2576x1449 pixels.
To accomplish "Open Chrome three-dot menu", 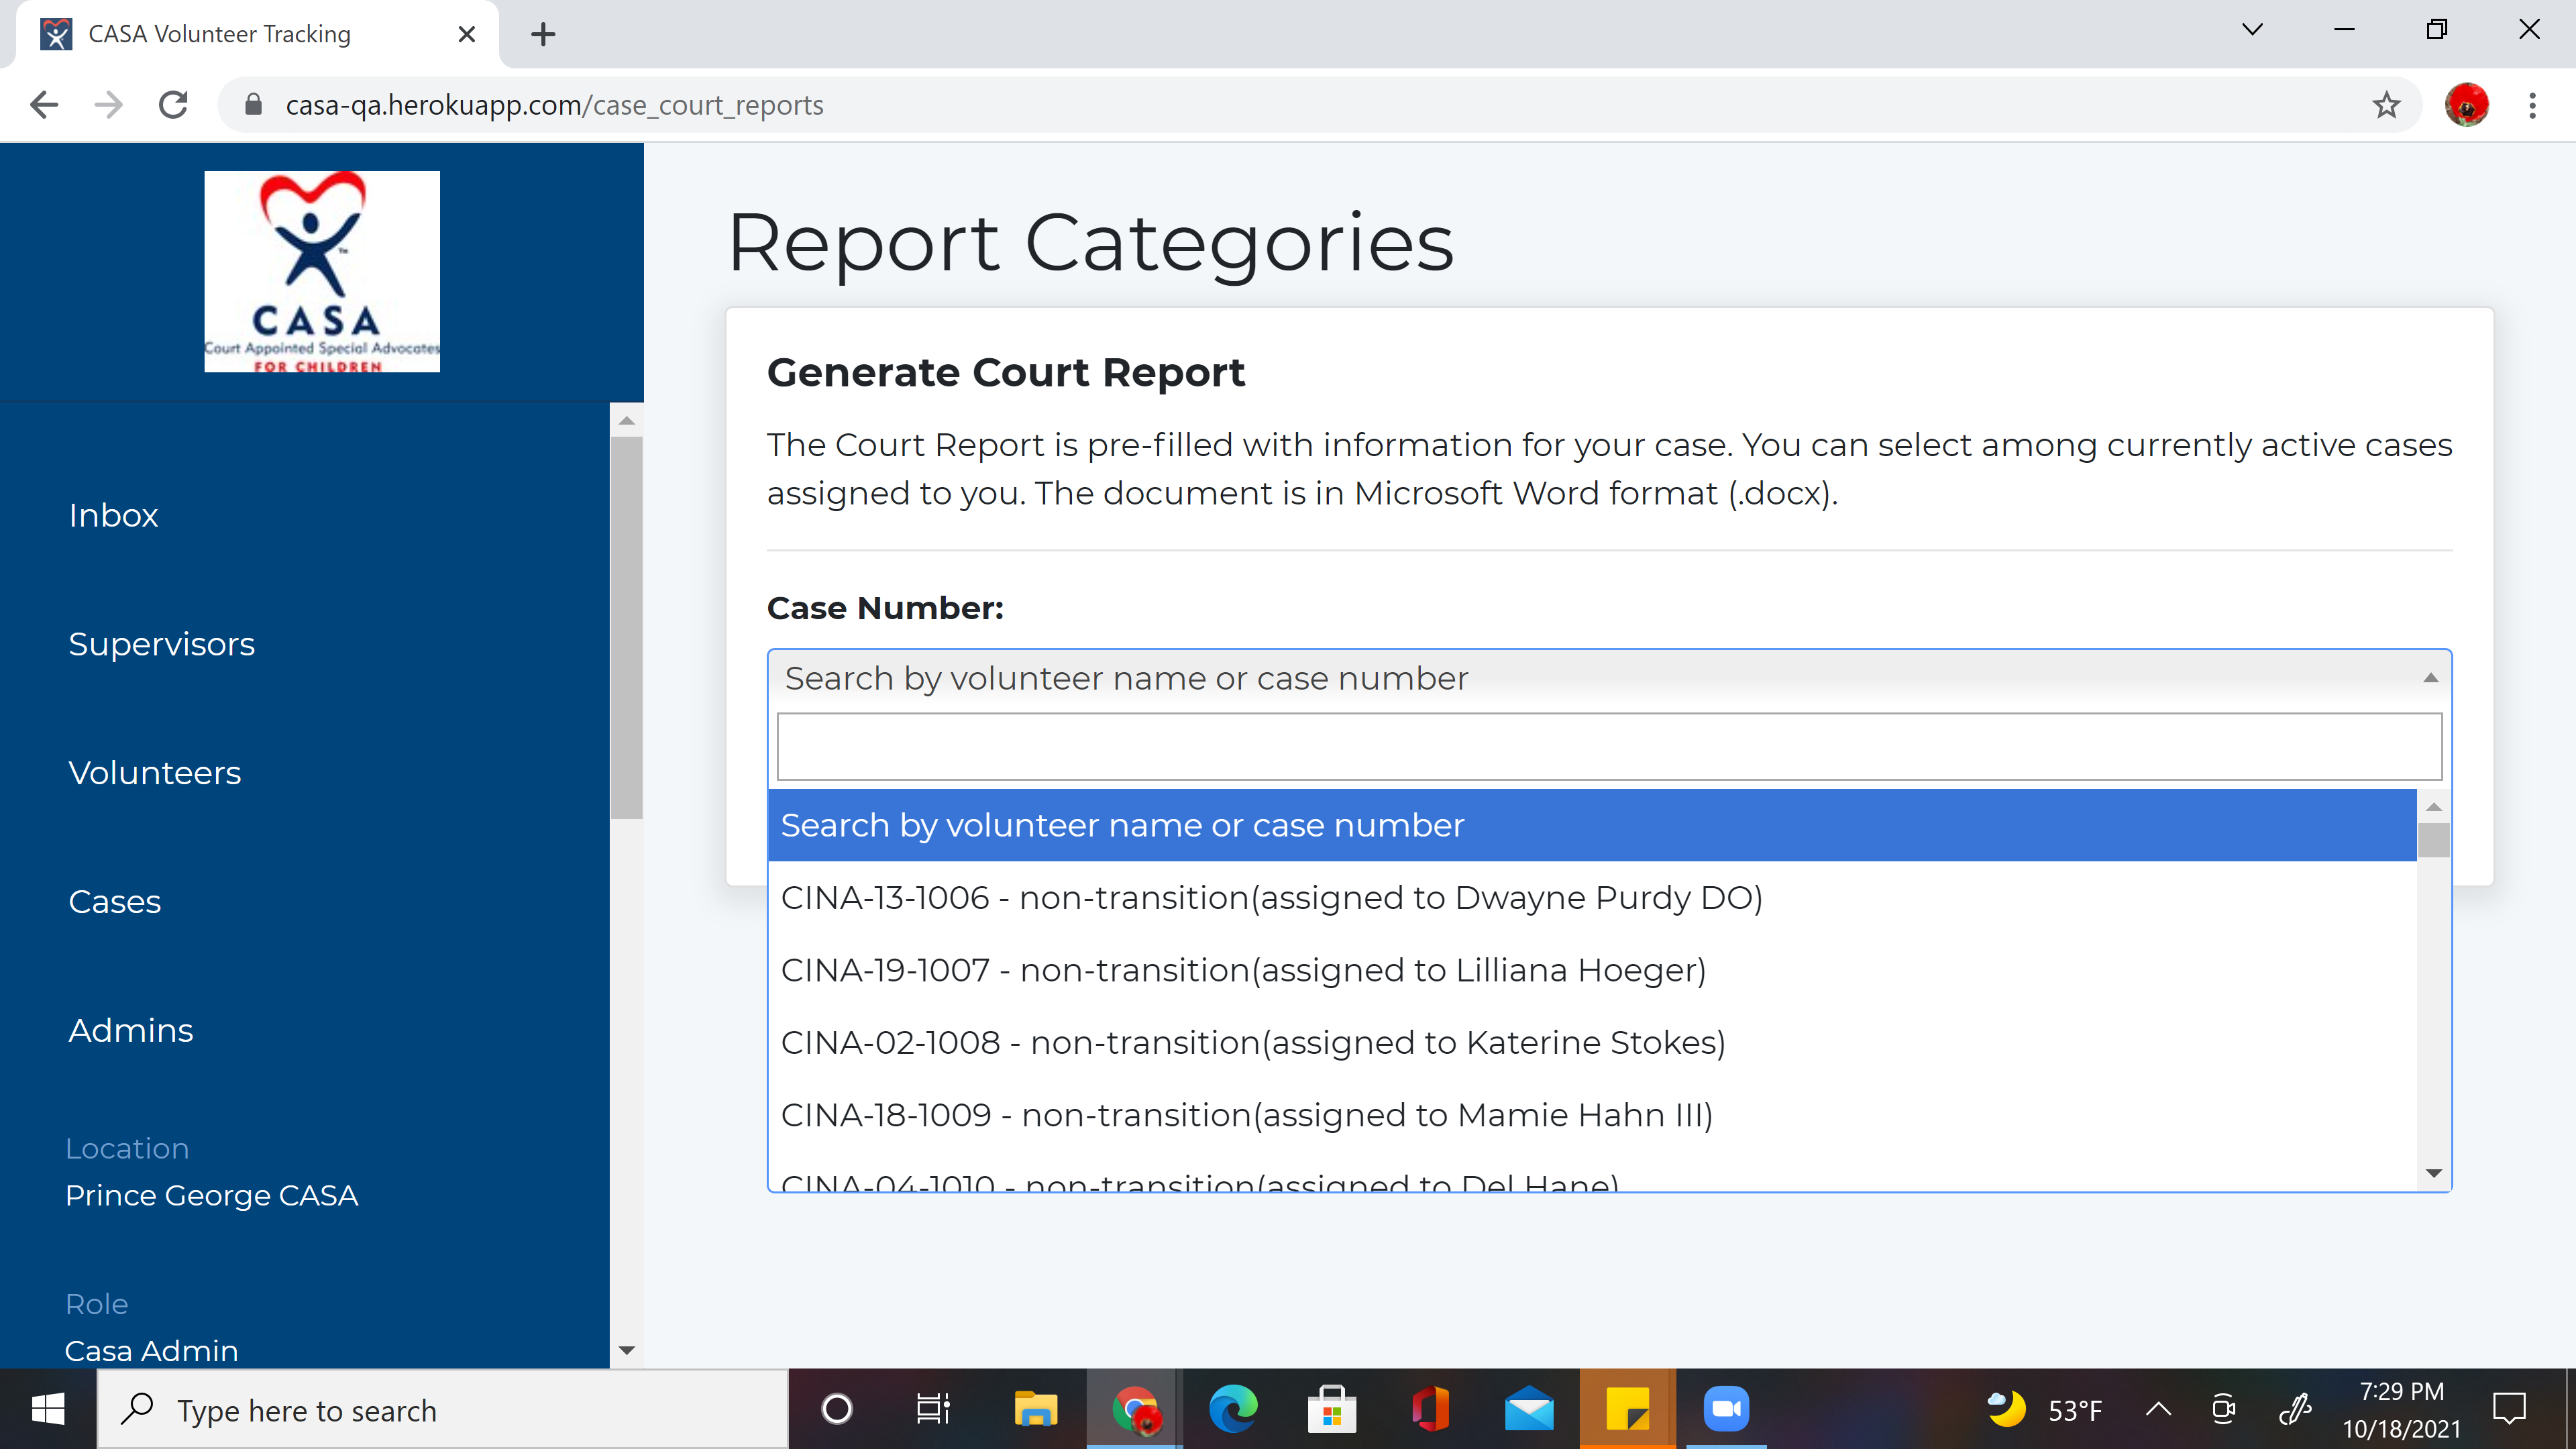I will click(x=2532, y=105).
